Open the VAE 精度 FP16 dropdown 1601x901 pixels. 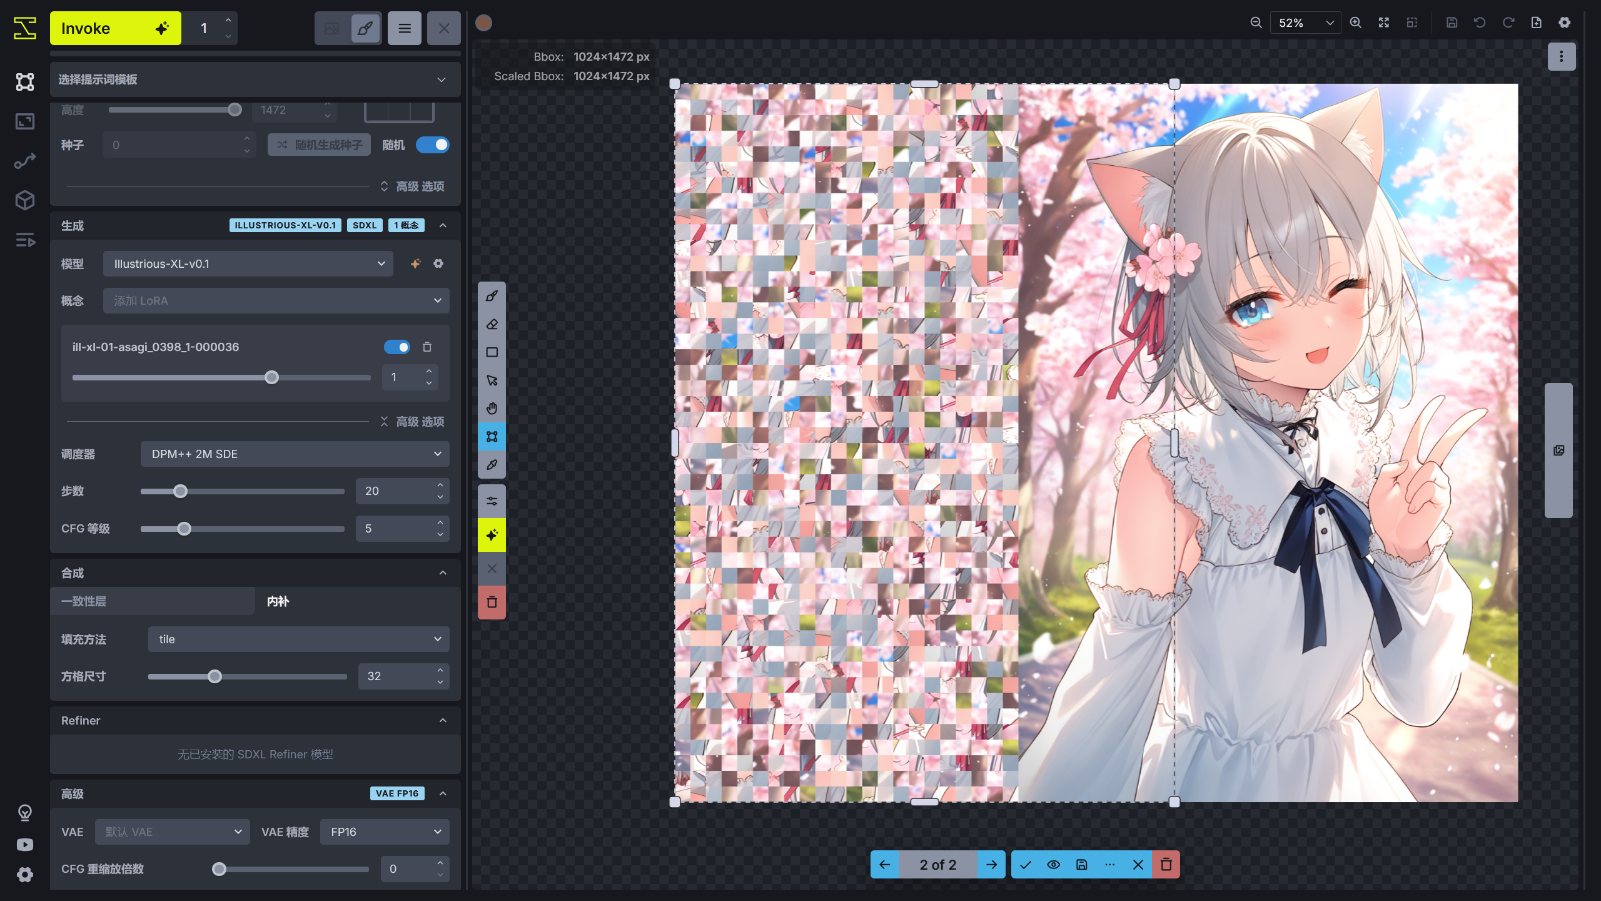[384, 832]
